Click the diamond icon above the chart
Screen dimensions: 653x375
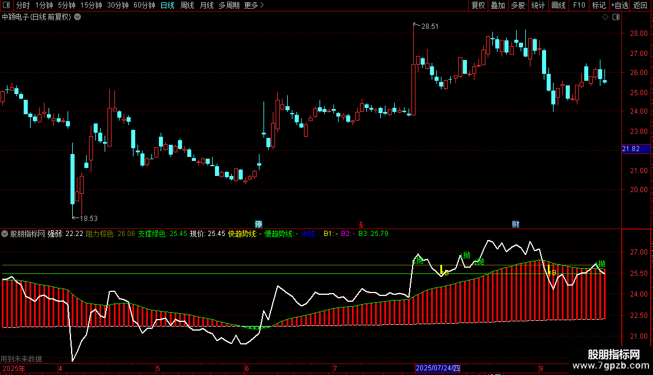click(605, 17)
